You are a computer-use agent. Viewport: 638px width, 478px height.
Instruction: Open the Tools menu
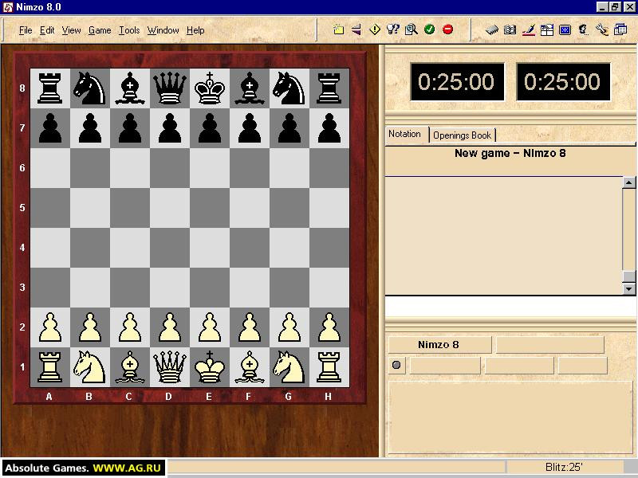(129, 30)
